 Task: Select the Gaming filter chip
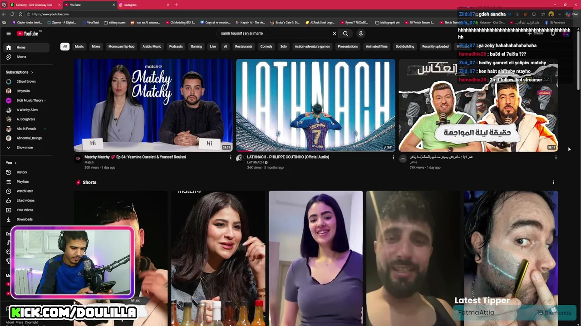click(x=196, y=46)
